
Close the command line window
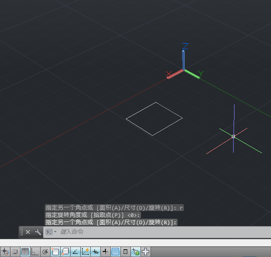[x=28, y=232]
